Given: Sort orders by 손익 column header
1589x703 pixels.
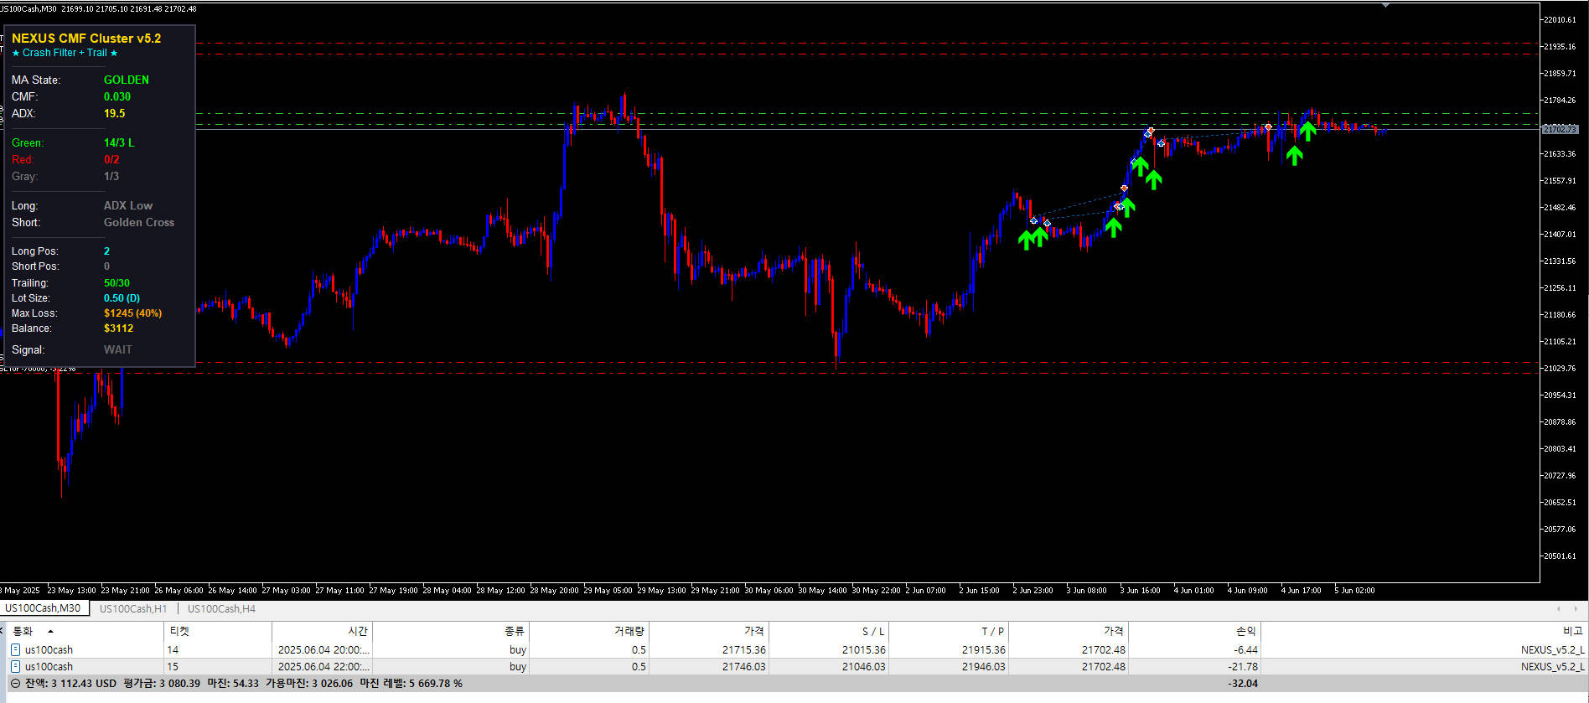Looking at the screenshot, I should coord(1245,631).
